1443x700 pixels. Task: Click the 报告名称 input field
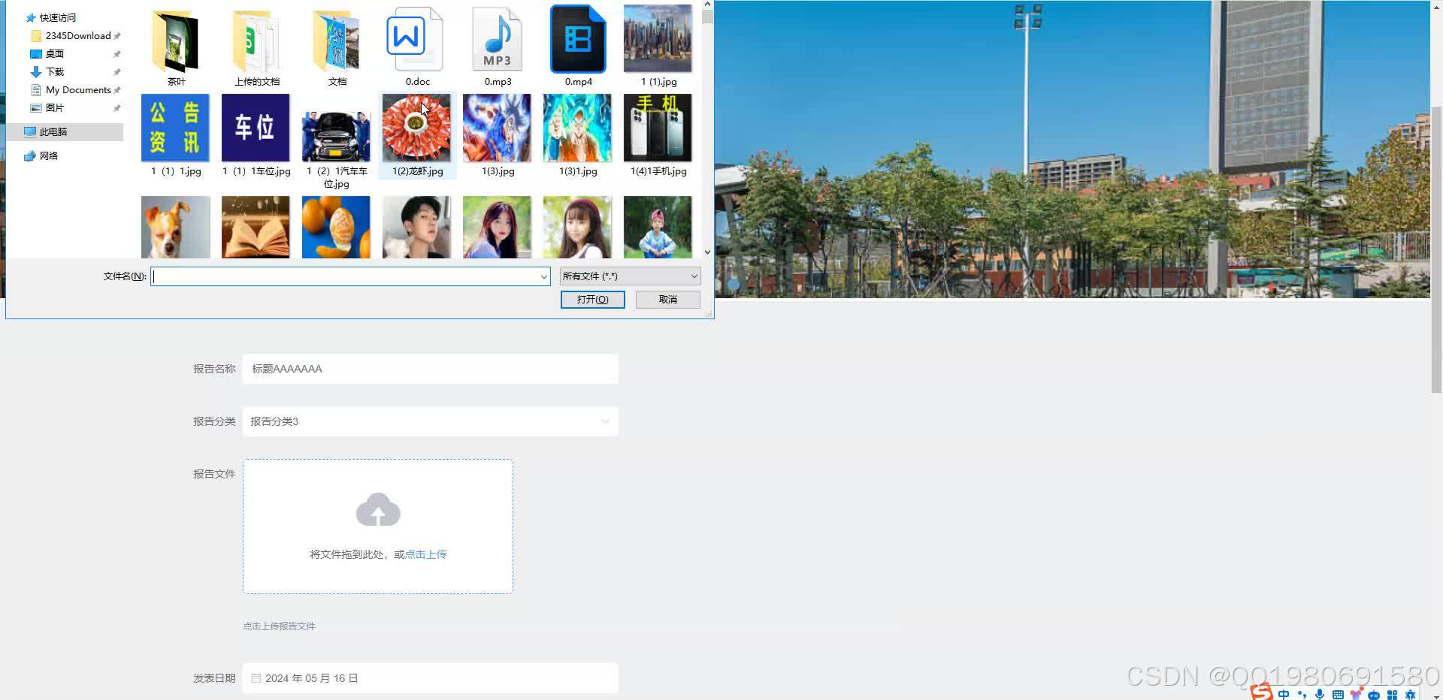coord(431,369)
